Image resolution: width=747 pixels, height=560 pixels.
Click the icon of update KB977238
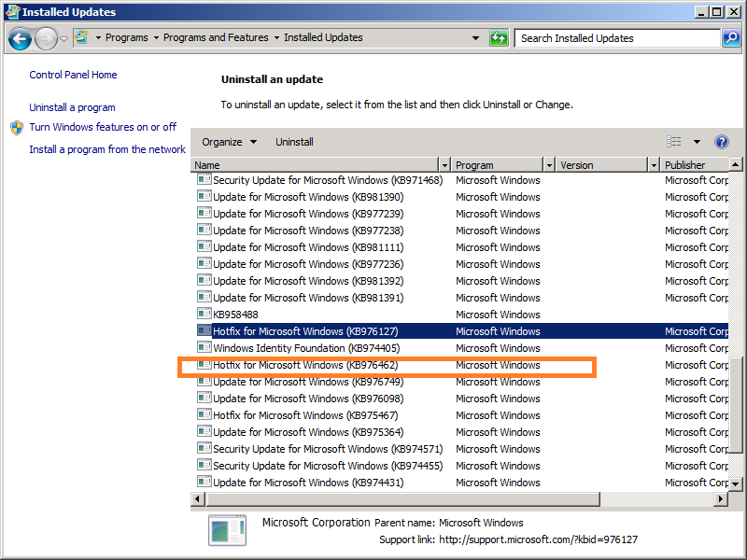pos(204,230)
